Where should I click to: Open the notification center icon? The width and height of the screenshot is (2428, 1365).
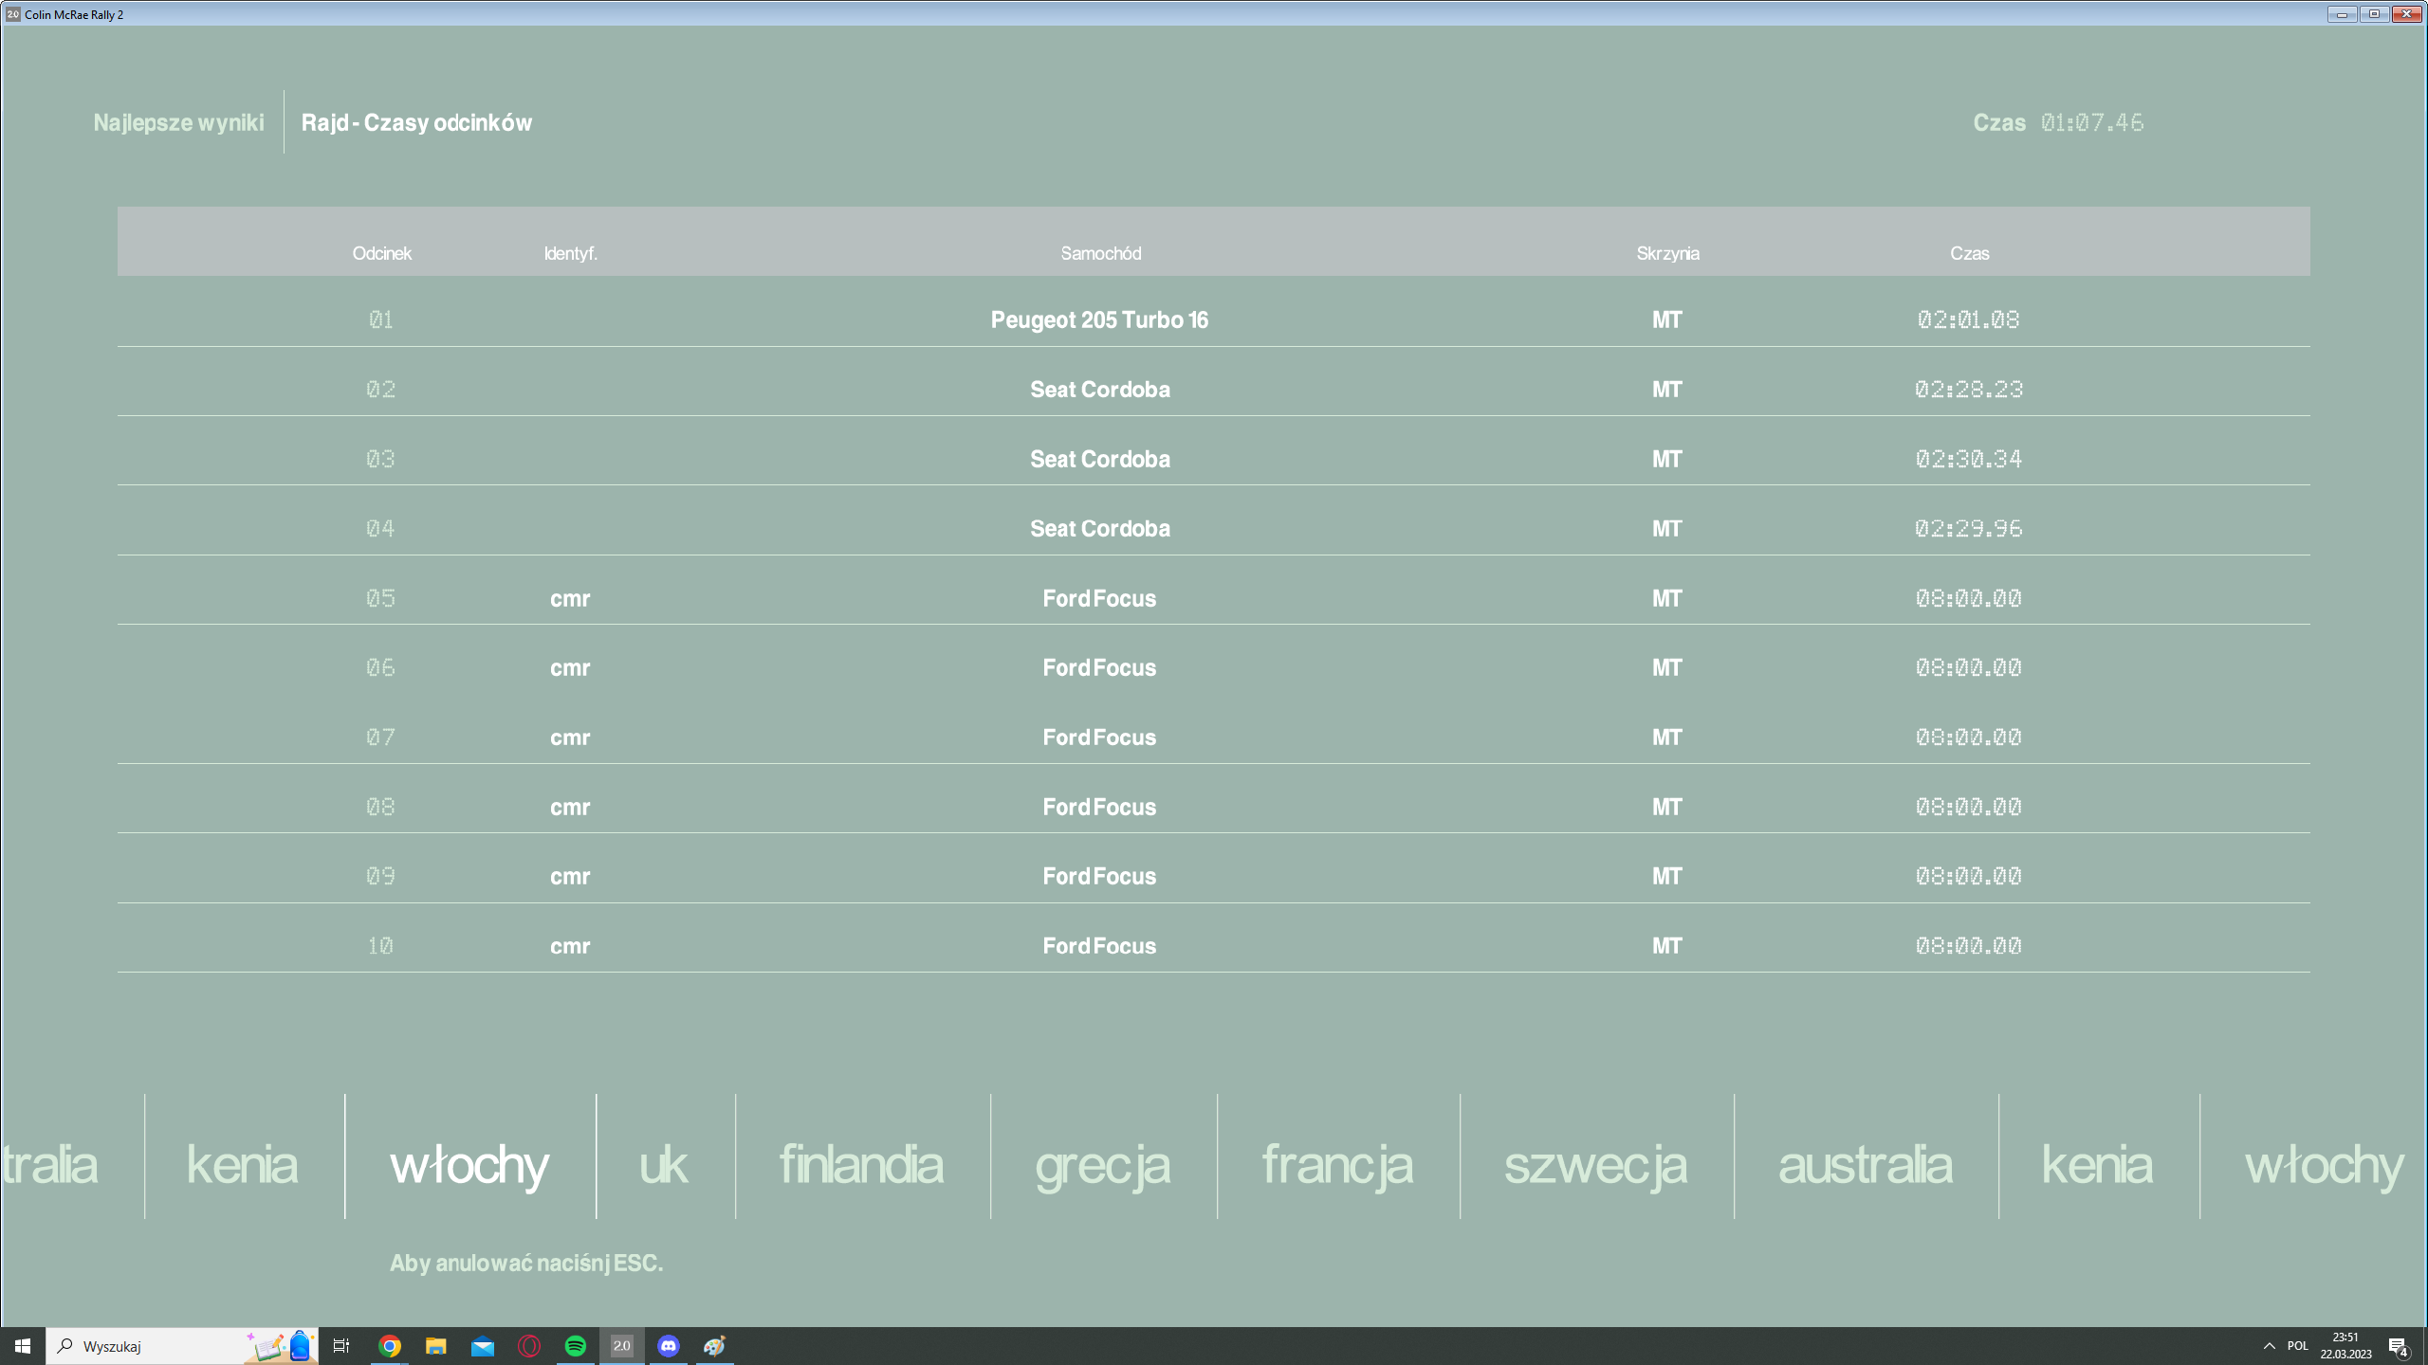pyautogui.click(x=2397, y=1346)
